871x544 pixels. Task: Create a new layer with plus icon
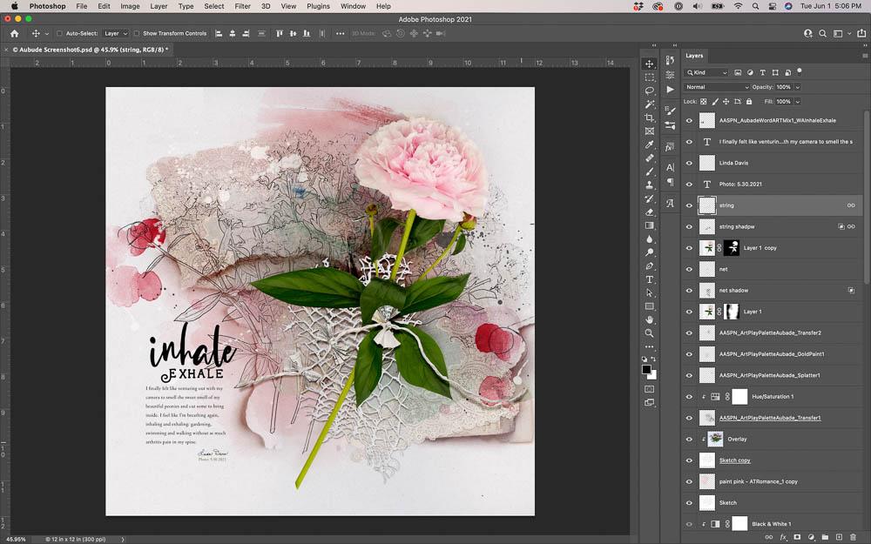(840, 537)
